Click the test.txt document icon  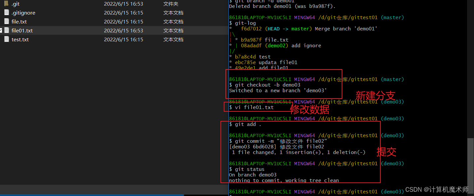click(x=6, y=39)
